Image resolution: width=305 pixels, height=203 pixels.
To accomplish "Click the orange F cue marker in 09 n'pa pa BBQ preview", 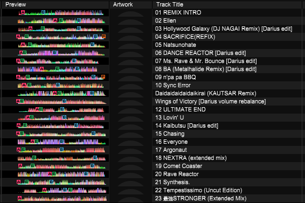I will (103, 77).
